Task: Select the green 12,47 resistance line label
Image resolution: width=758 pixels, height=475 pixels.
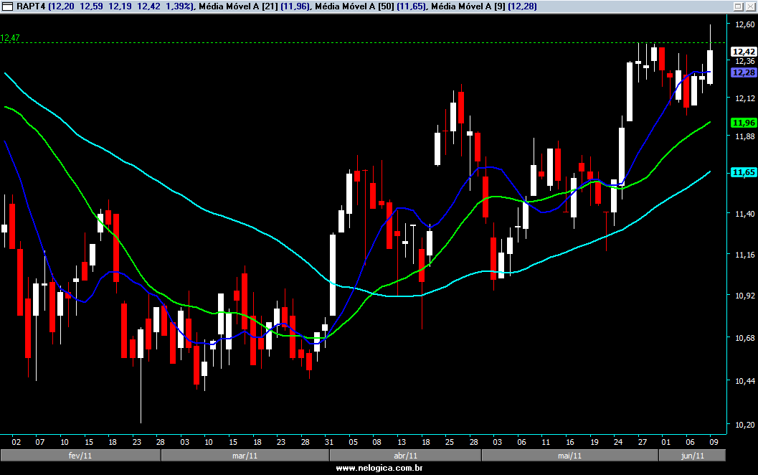Action: [10, 38]
